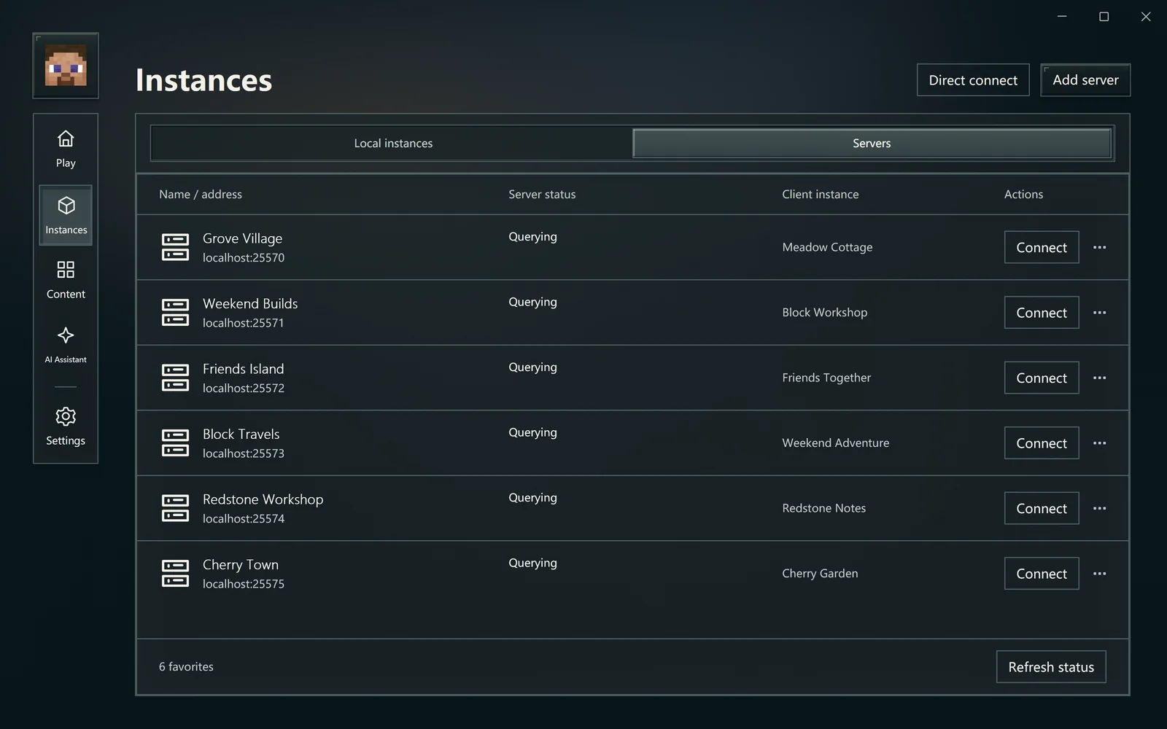Close the launcher window
Viewport: 1167px width, 729px height.
(1146, 16)
